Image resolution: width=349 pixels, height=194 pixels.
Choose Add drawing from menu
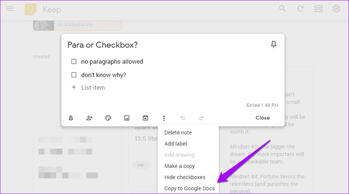pyautogui.click(x=180, y=155)
